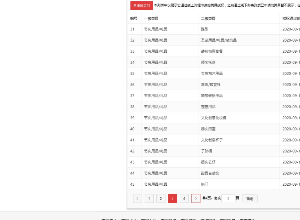
Task: Select row number 37
Action: pyautogui.click(x=132, y=96)
